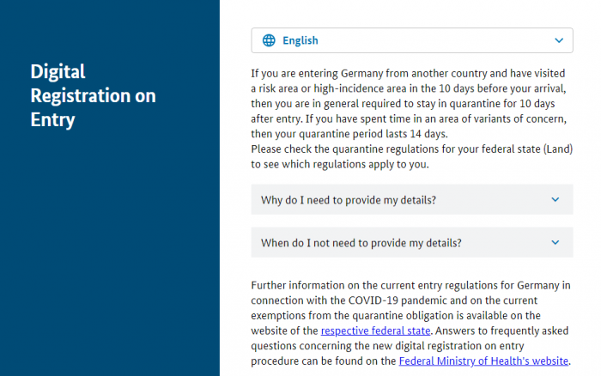The height and width of the screenshot is (376, 601).
Task: Click the chevron beside 'When do I not need' question
Action: (555, 242)
